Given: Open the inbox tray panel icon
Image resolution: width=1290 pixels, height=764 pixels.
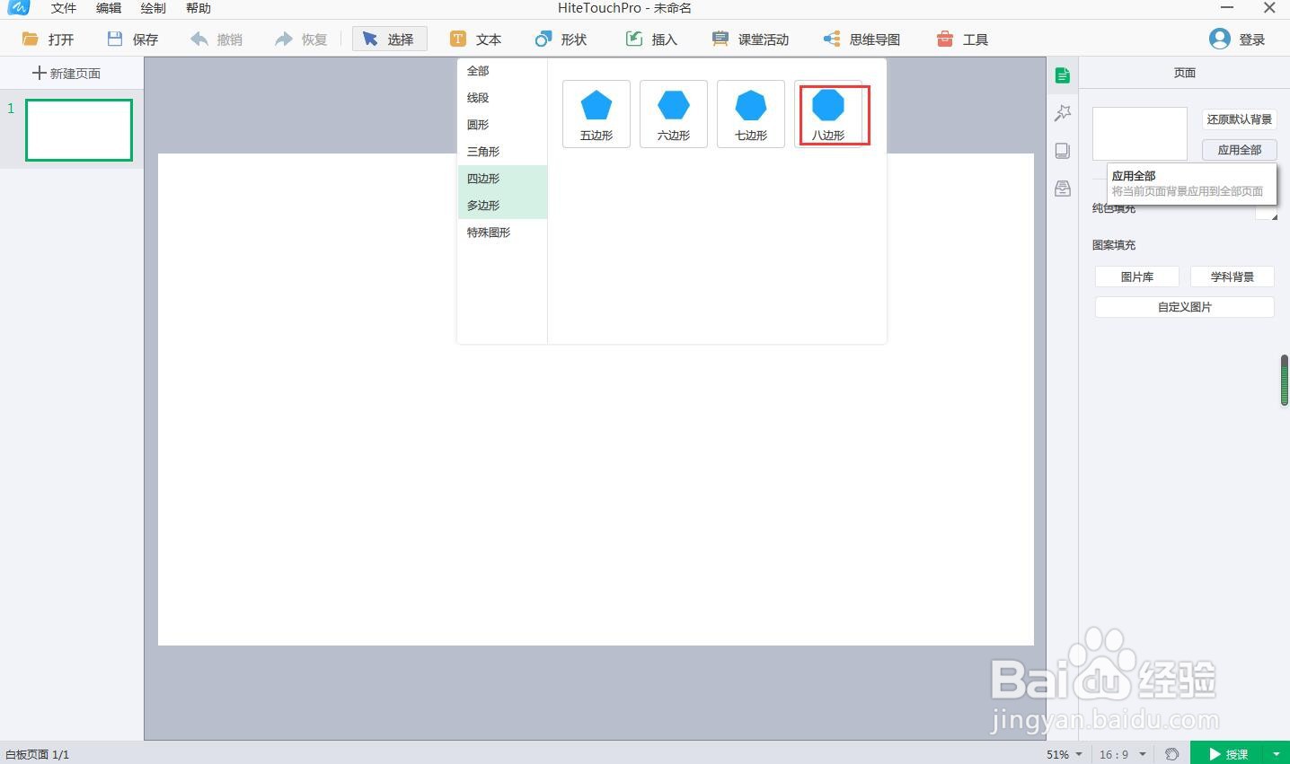Looking at the screenshot, I should coord(1063,189).
